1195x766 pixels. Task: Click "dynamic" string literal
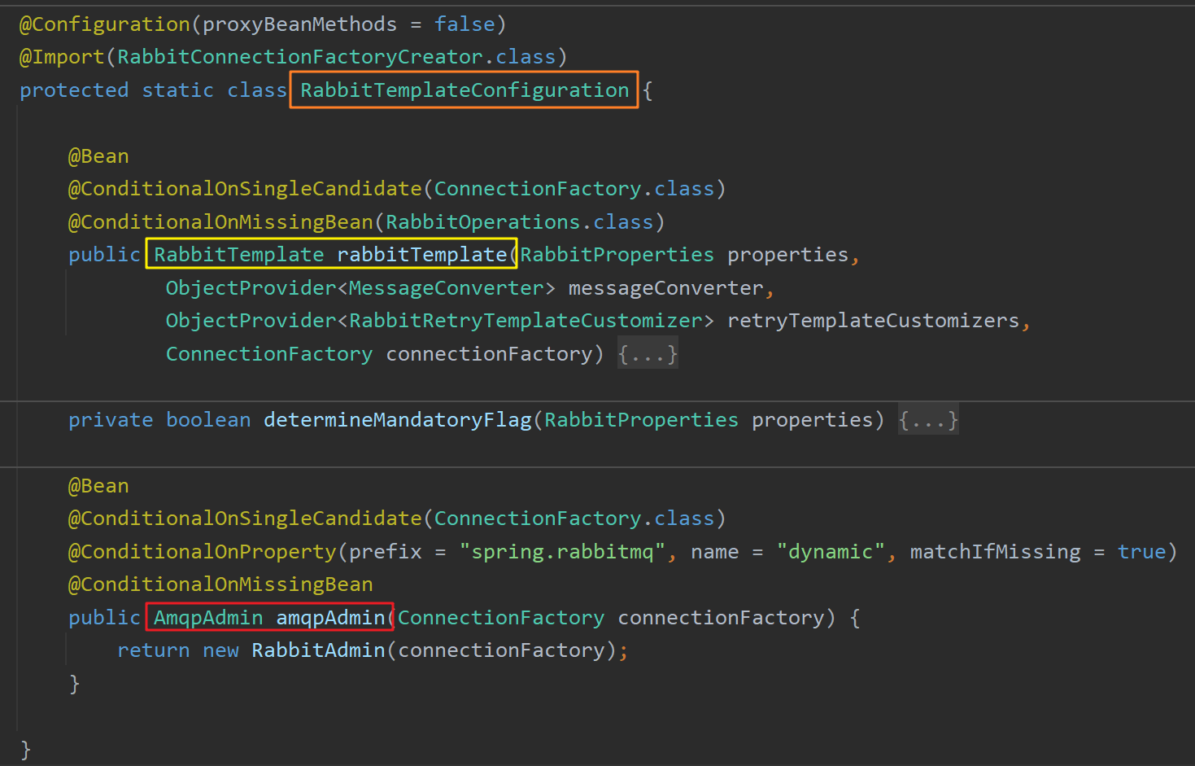(x=831, y=552)
